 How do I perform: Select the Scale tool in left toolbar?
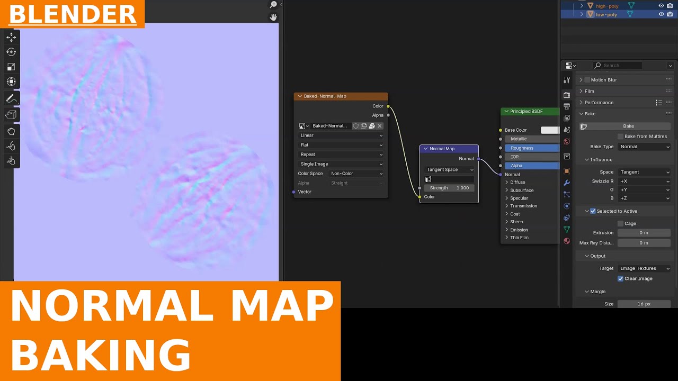pos(11,67)
